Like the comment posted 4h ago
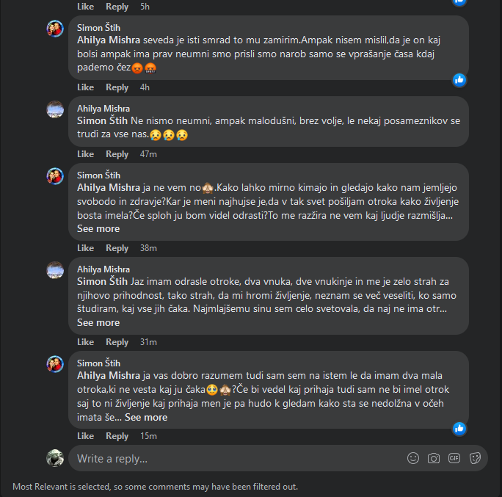The height and width of the screenshot is (497, 502). click(86, 87)
